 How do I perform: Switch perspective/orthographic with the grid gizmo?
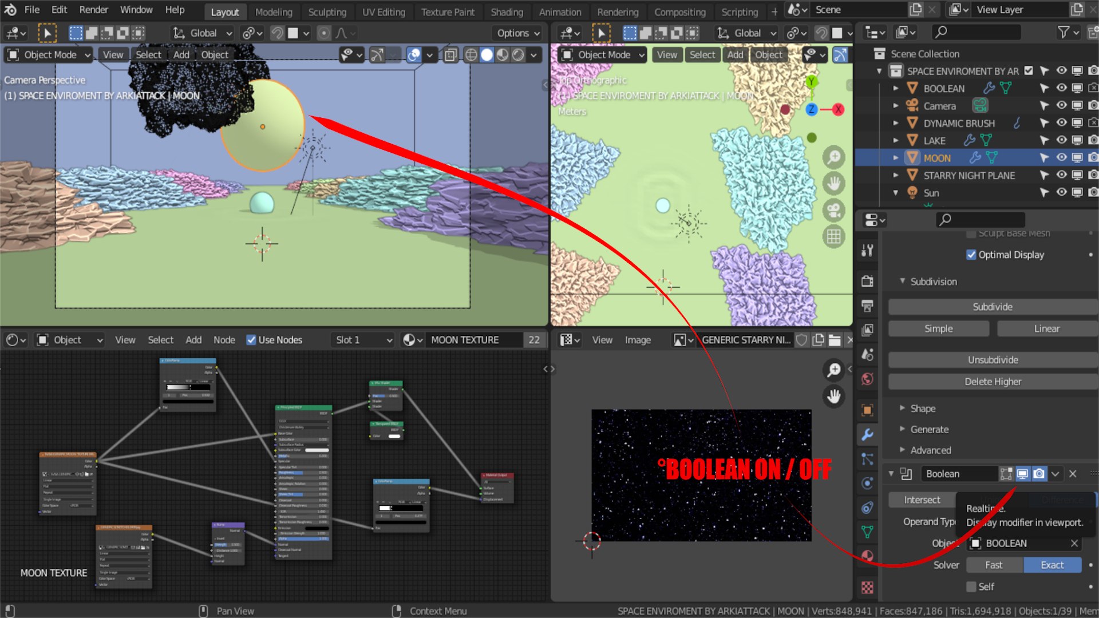pos(834,236)
